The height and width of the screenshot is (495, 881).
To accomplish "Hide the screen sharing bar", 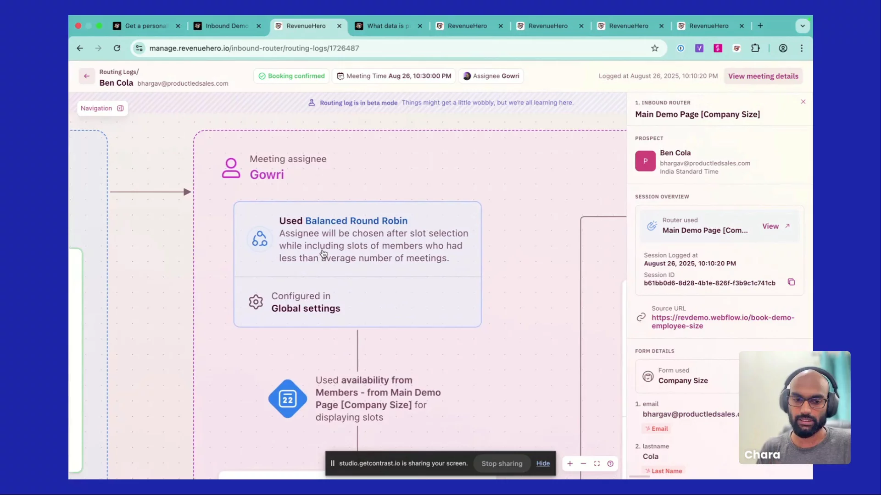I will pyautogui.click(x=543, y=463).
